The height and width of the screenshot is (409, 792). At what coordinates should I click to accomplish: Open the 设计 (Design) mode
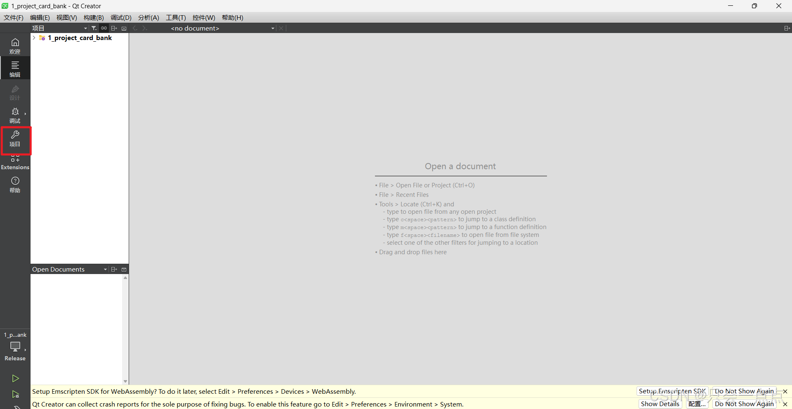tap(15, 92)
